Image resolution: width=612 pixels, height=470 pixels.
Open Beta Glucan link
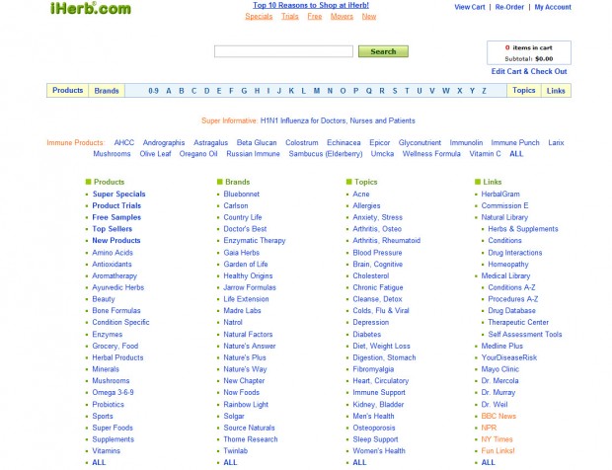coord(257,142)
